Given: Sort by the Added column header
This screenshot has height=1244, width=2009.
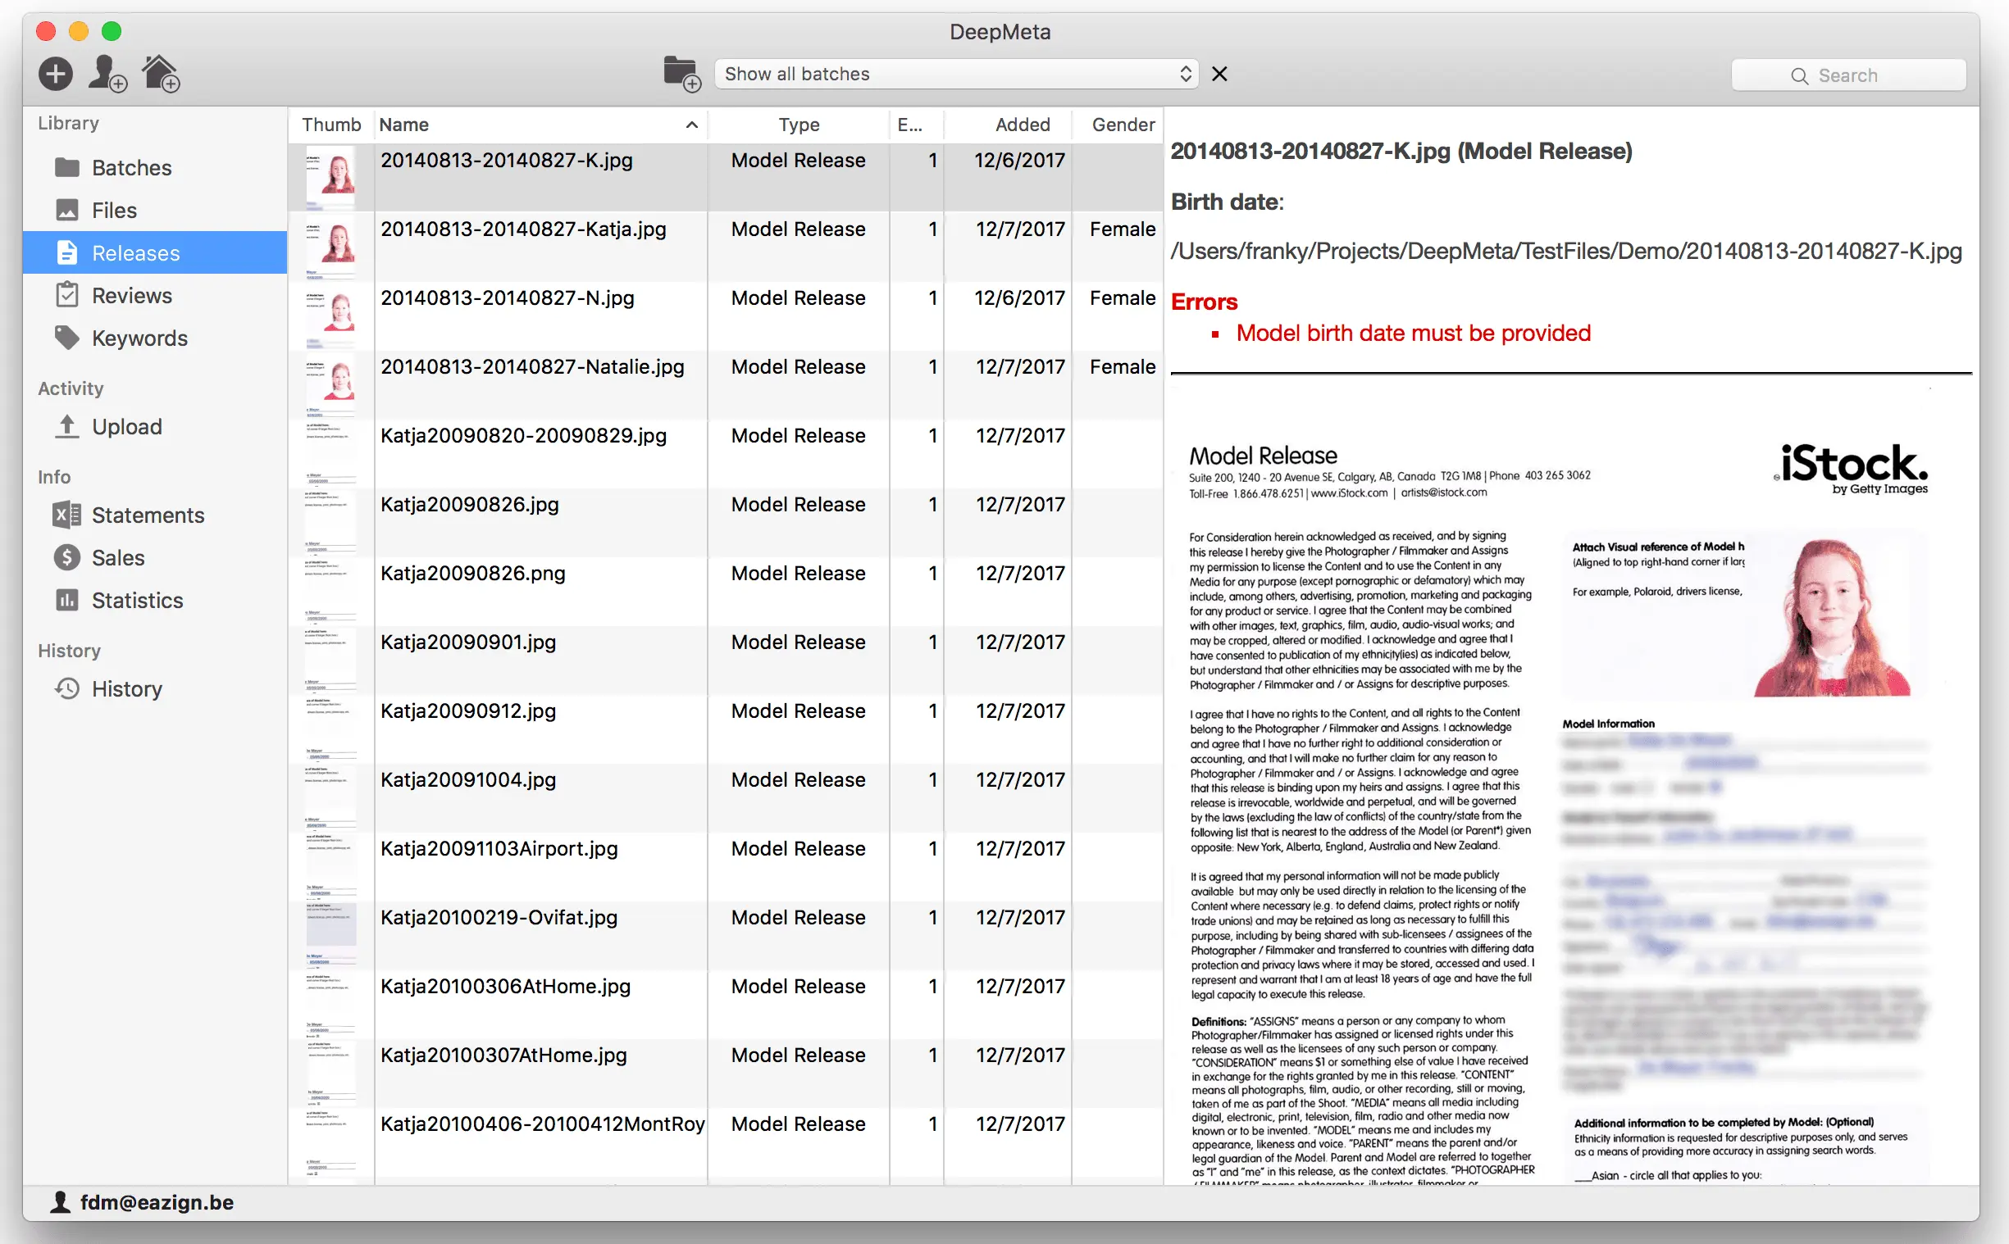Looking at the screenshot, I should tap(1008, 125).
